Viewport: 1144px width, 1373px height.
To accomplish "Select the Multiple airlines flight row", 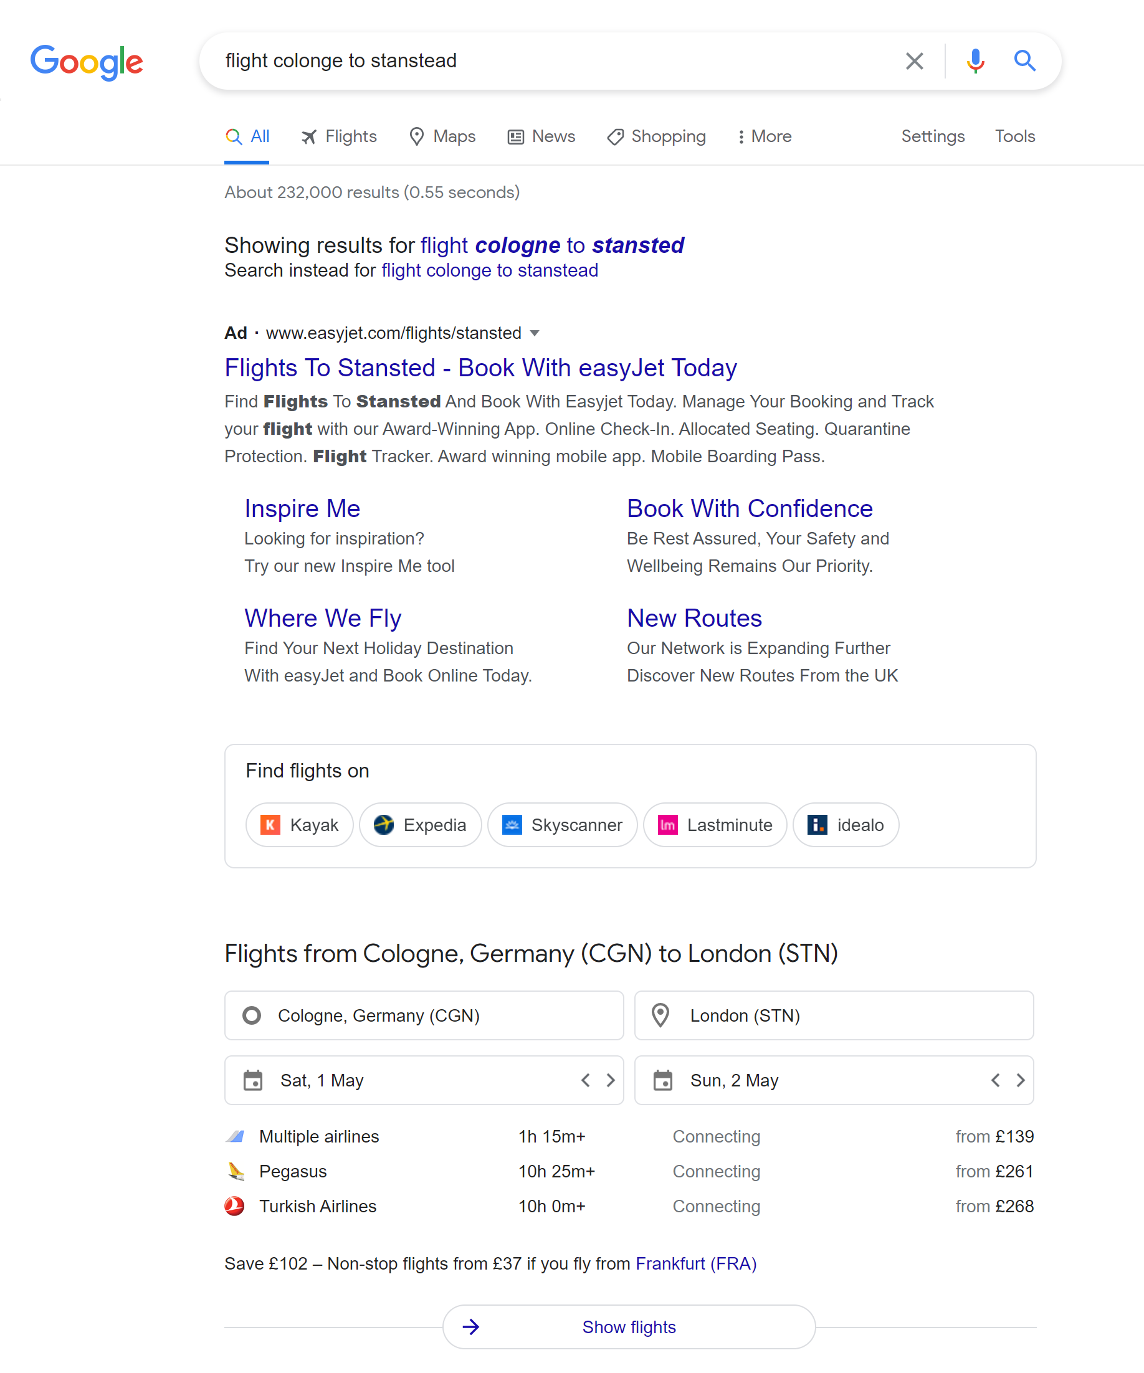I will click(x=629, y=1137).
